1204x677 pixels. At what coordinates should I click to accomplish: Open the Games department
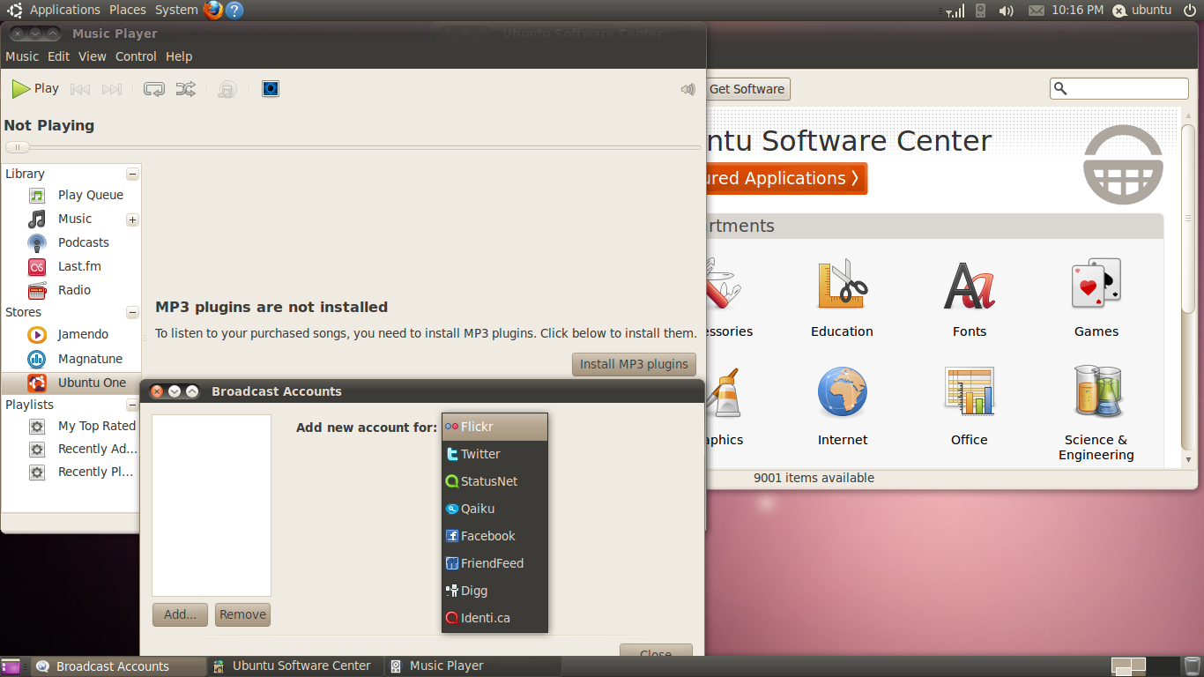pos(1096,299)
